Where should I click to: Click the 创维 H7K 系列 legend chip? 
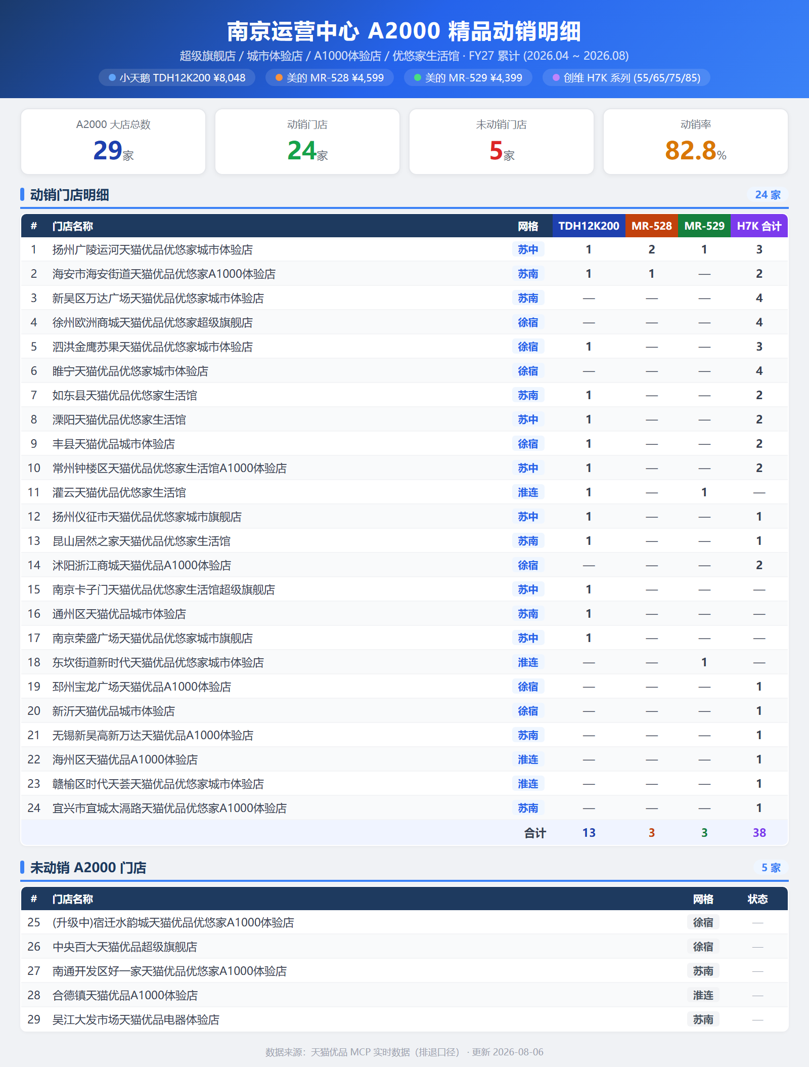pyautogui.click(x=626, y=77)
